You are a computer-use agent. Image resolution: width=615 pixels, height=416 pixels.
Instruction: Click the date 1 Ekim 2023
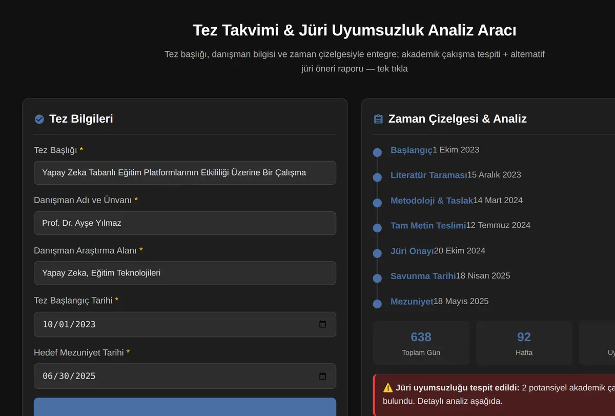[456, 150]
